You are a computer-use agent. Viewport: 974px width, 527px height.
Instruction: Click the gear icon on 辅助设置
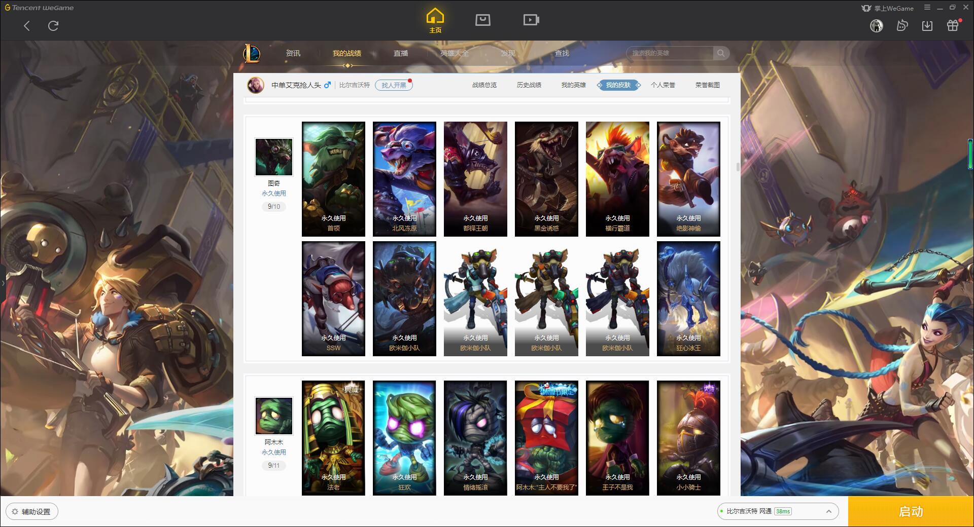click(15, 512)
